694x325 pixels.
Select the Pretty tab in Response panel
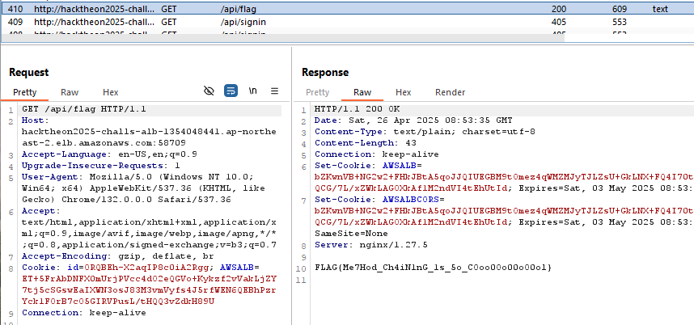coord(318,92)
